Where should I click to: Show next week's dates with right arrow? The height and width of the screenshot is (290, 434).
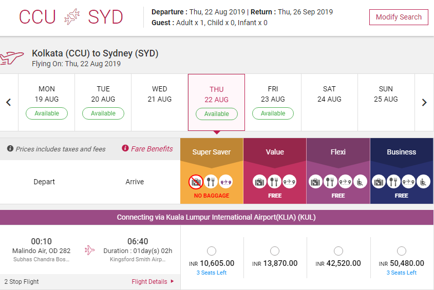pos(424,103)
